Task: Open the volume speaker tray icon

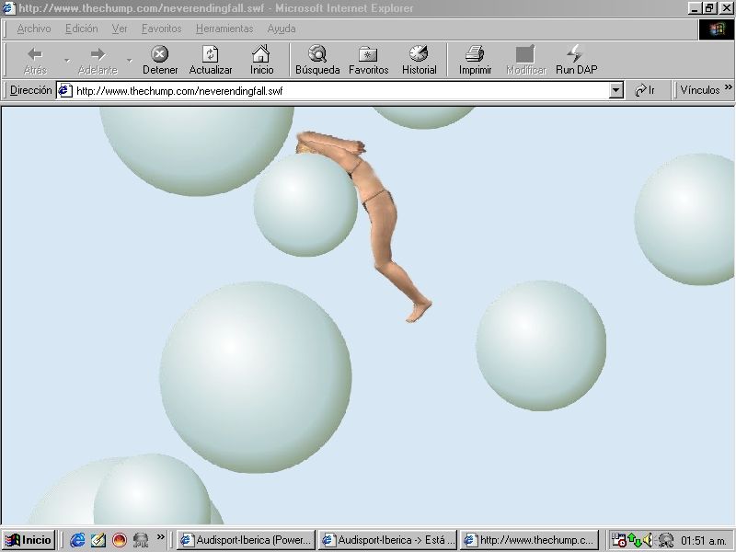Action: pos(649,540)
